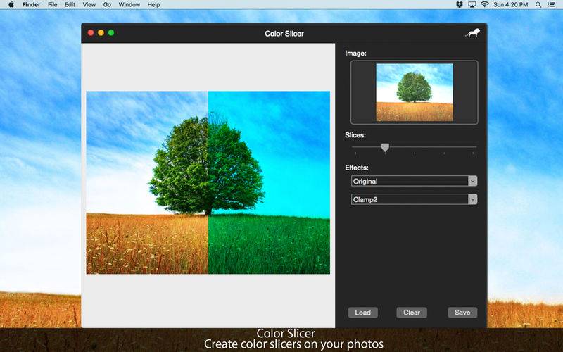Open AirPlay display menu icon
The height and width of the screenshot is (352, 563).
tap(472, 5)
